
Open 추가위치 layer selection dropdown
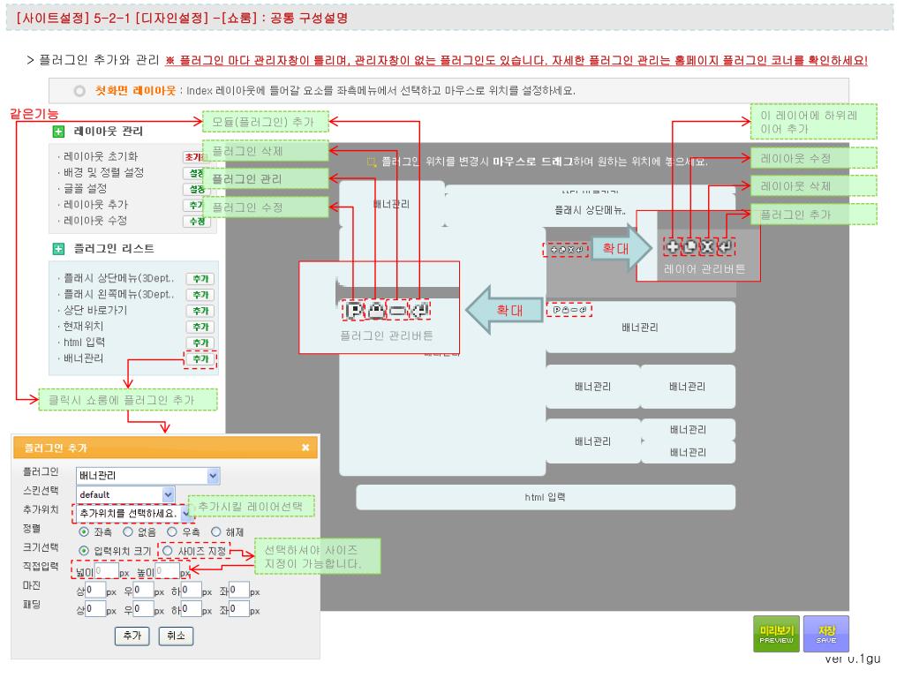(133, 513)
